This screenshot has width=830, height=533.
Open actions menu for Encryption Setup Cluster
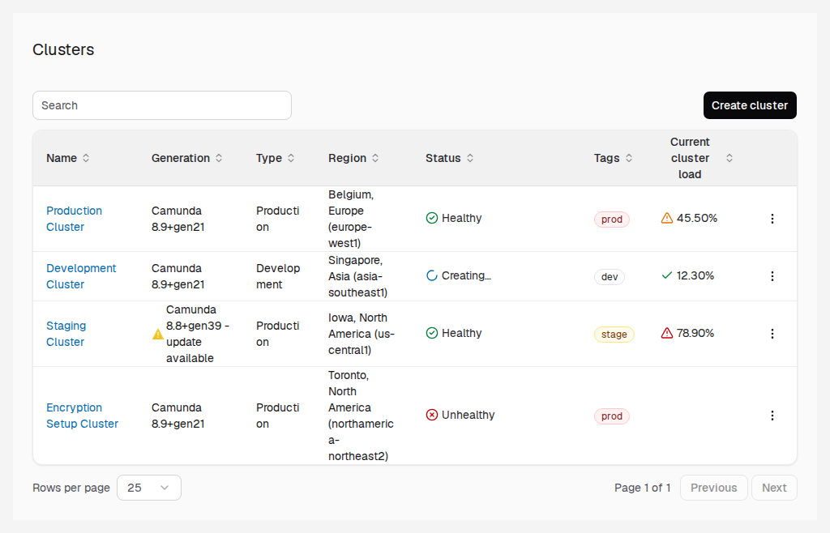coord(772,416)
